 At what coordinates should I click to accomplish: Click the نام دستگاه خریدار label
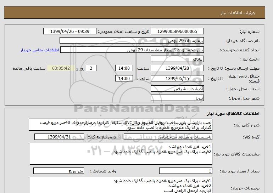[243, 41]
